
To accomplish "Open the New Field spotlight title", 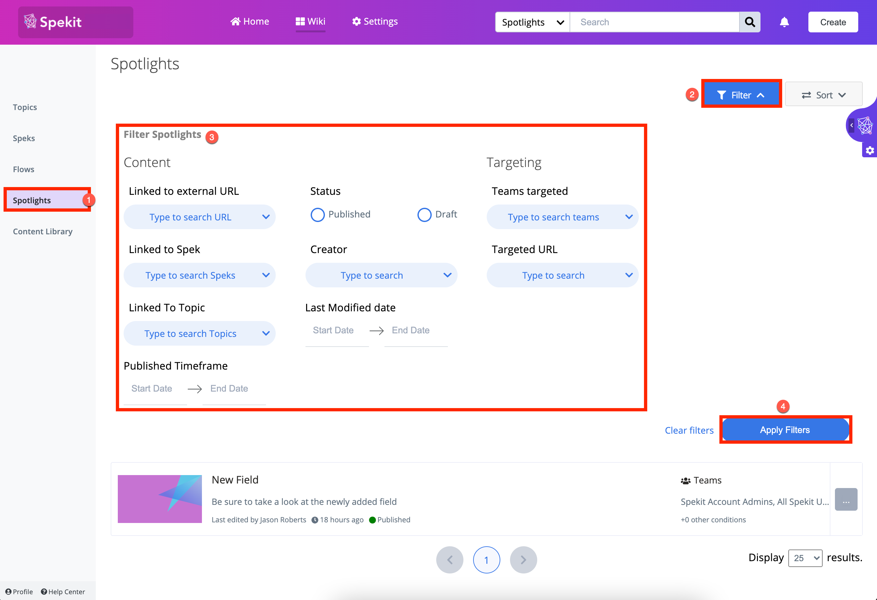I will 235,480.
